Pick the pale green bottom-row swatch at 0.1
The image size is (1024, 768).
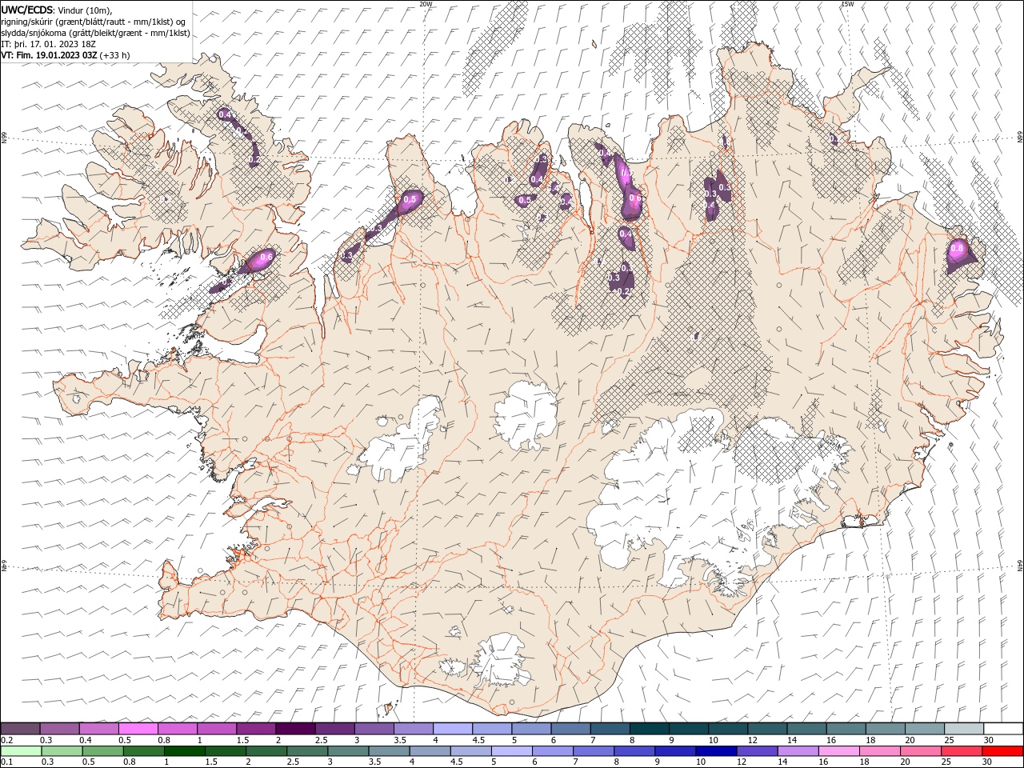tap(22, 751)
